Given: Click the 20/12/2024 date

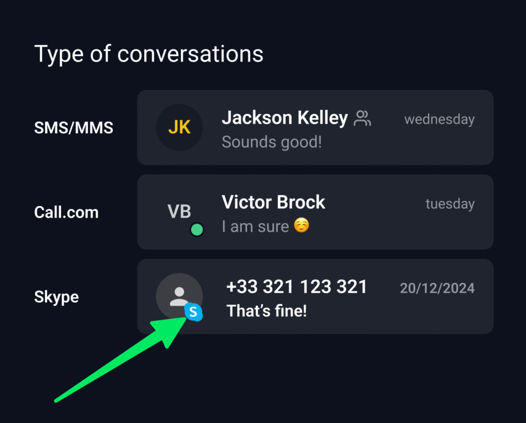Looking at the screenshot, I should 437,288.
